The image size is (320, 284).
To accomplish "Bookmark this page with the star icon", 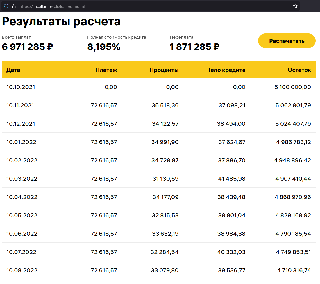I will click(295, 6).
